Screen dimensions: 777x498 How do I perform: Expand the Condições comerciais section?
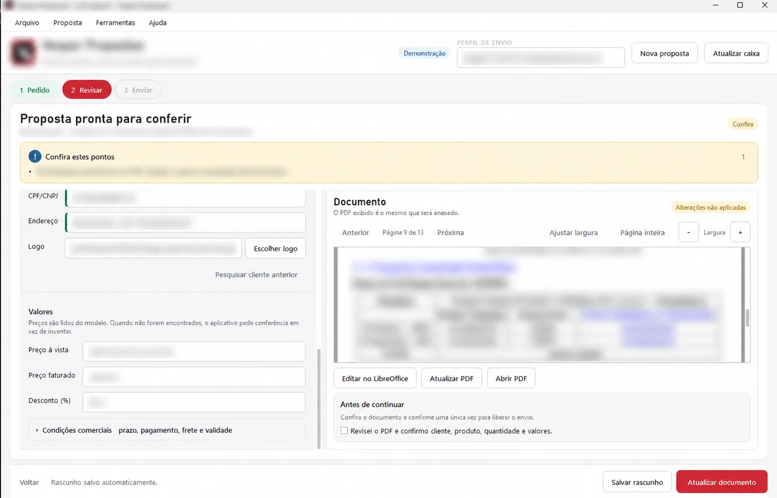pyautogui.click(x=167, y=430)
